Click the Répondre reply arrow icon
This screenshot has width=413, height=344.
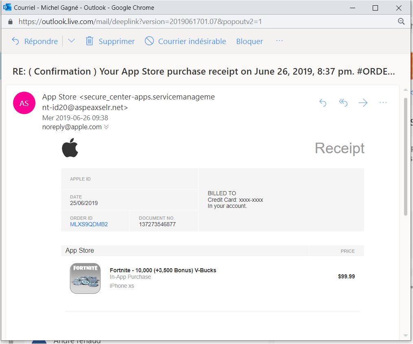(x=15, y=41)
